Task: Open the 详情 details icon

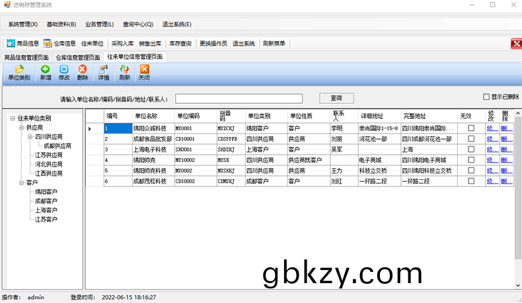Action: tap(104, 69)
